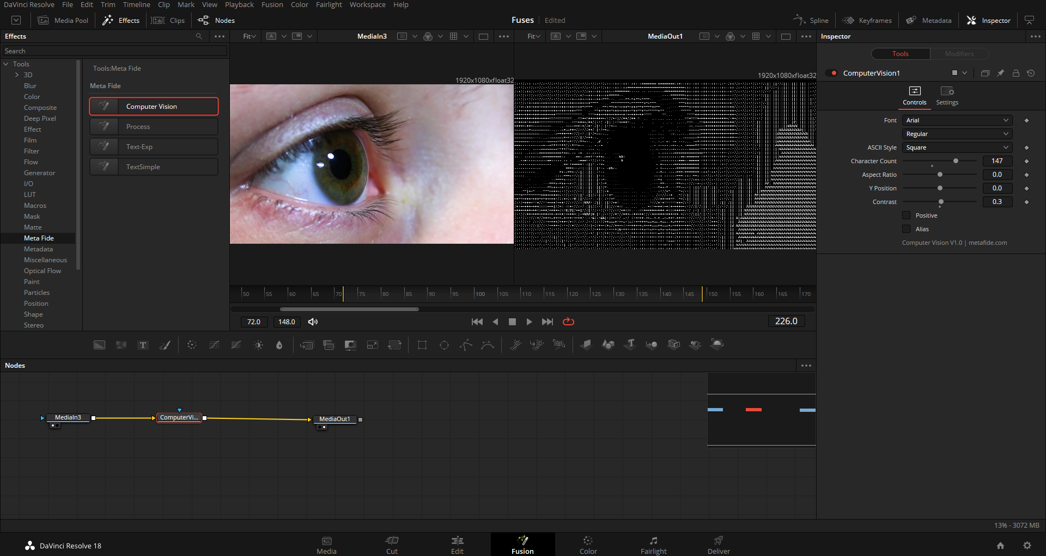This screenshot has height=556, width=1046.
Task: Add a Paint brush tool from the toolbar
Action: (x=165, y=345)
